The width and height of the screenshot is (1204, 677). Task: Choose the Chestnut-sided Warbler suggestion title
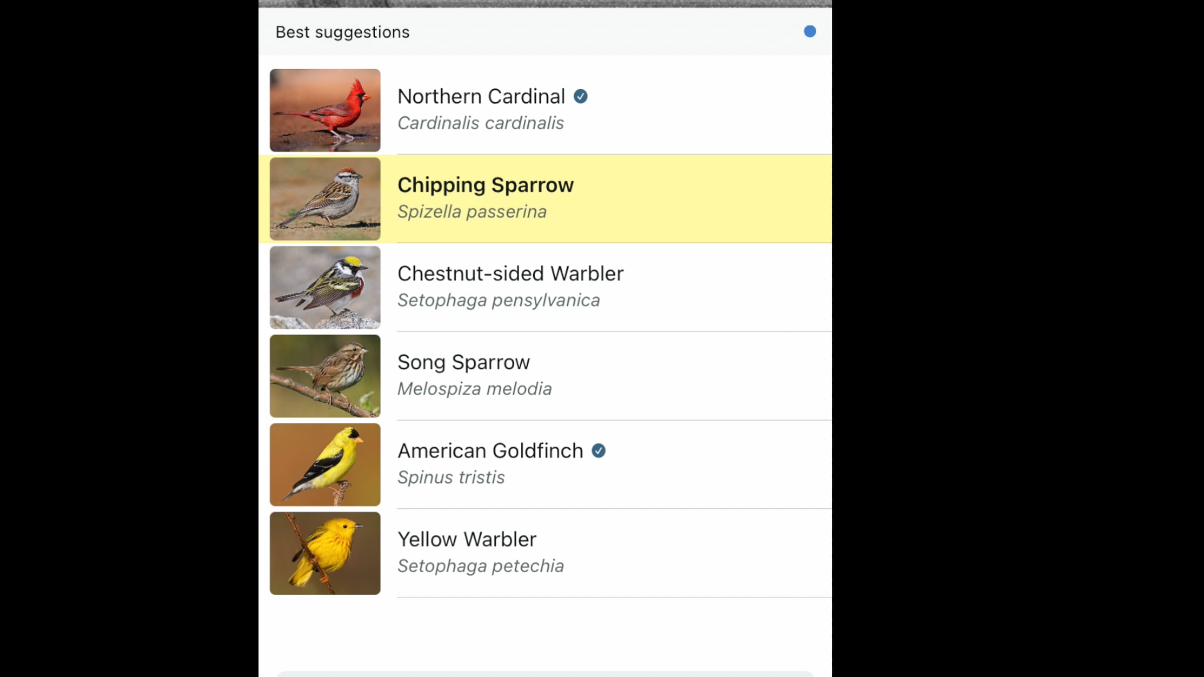511,274
